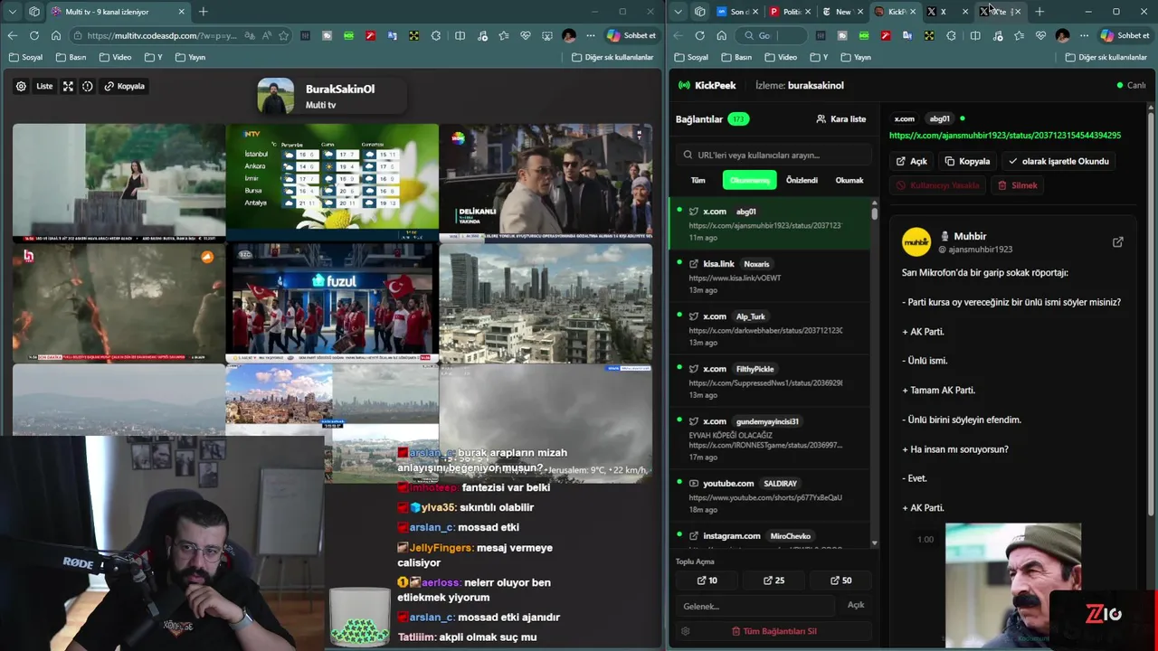Select the Tüm filter tab
The width and height of the screenshot is (1158, 651).
698,180
